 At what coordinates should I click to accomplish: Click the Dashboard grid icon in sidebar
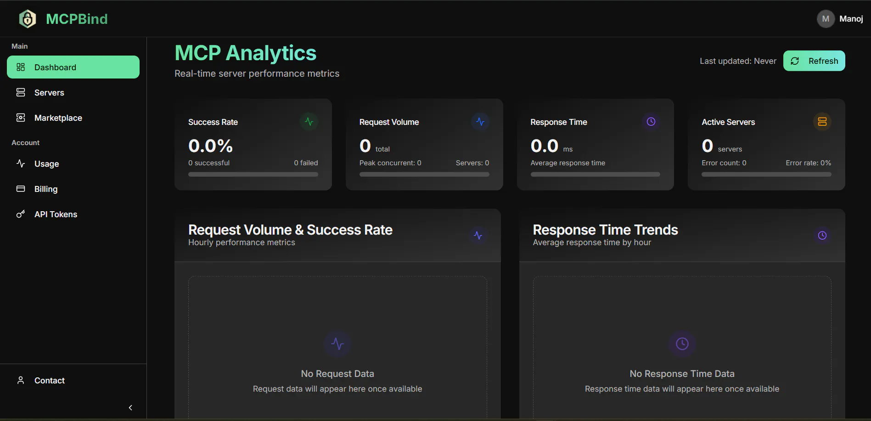(21, 67)
